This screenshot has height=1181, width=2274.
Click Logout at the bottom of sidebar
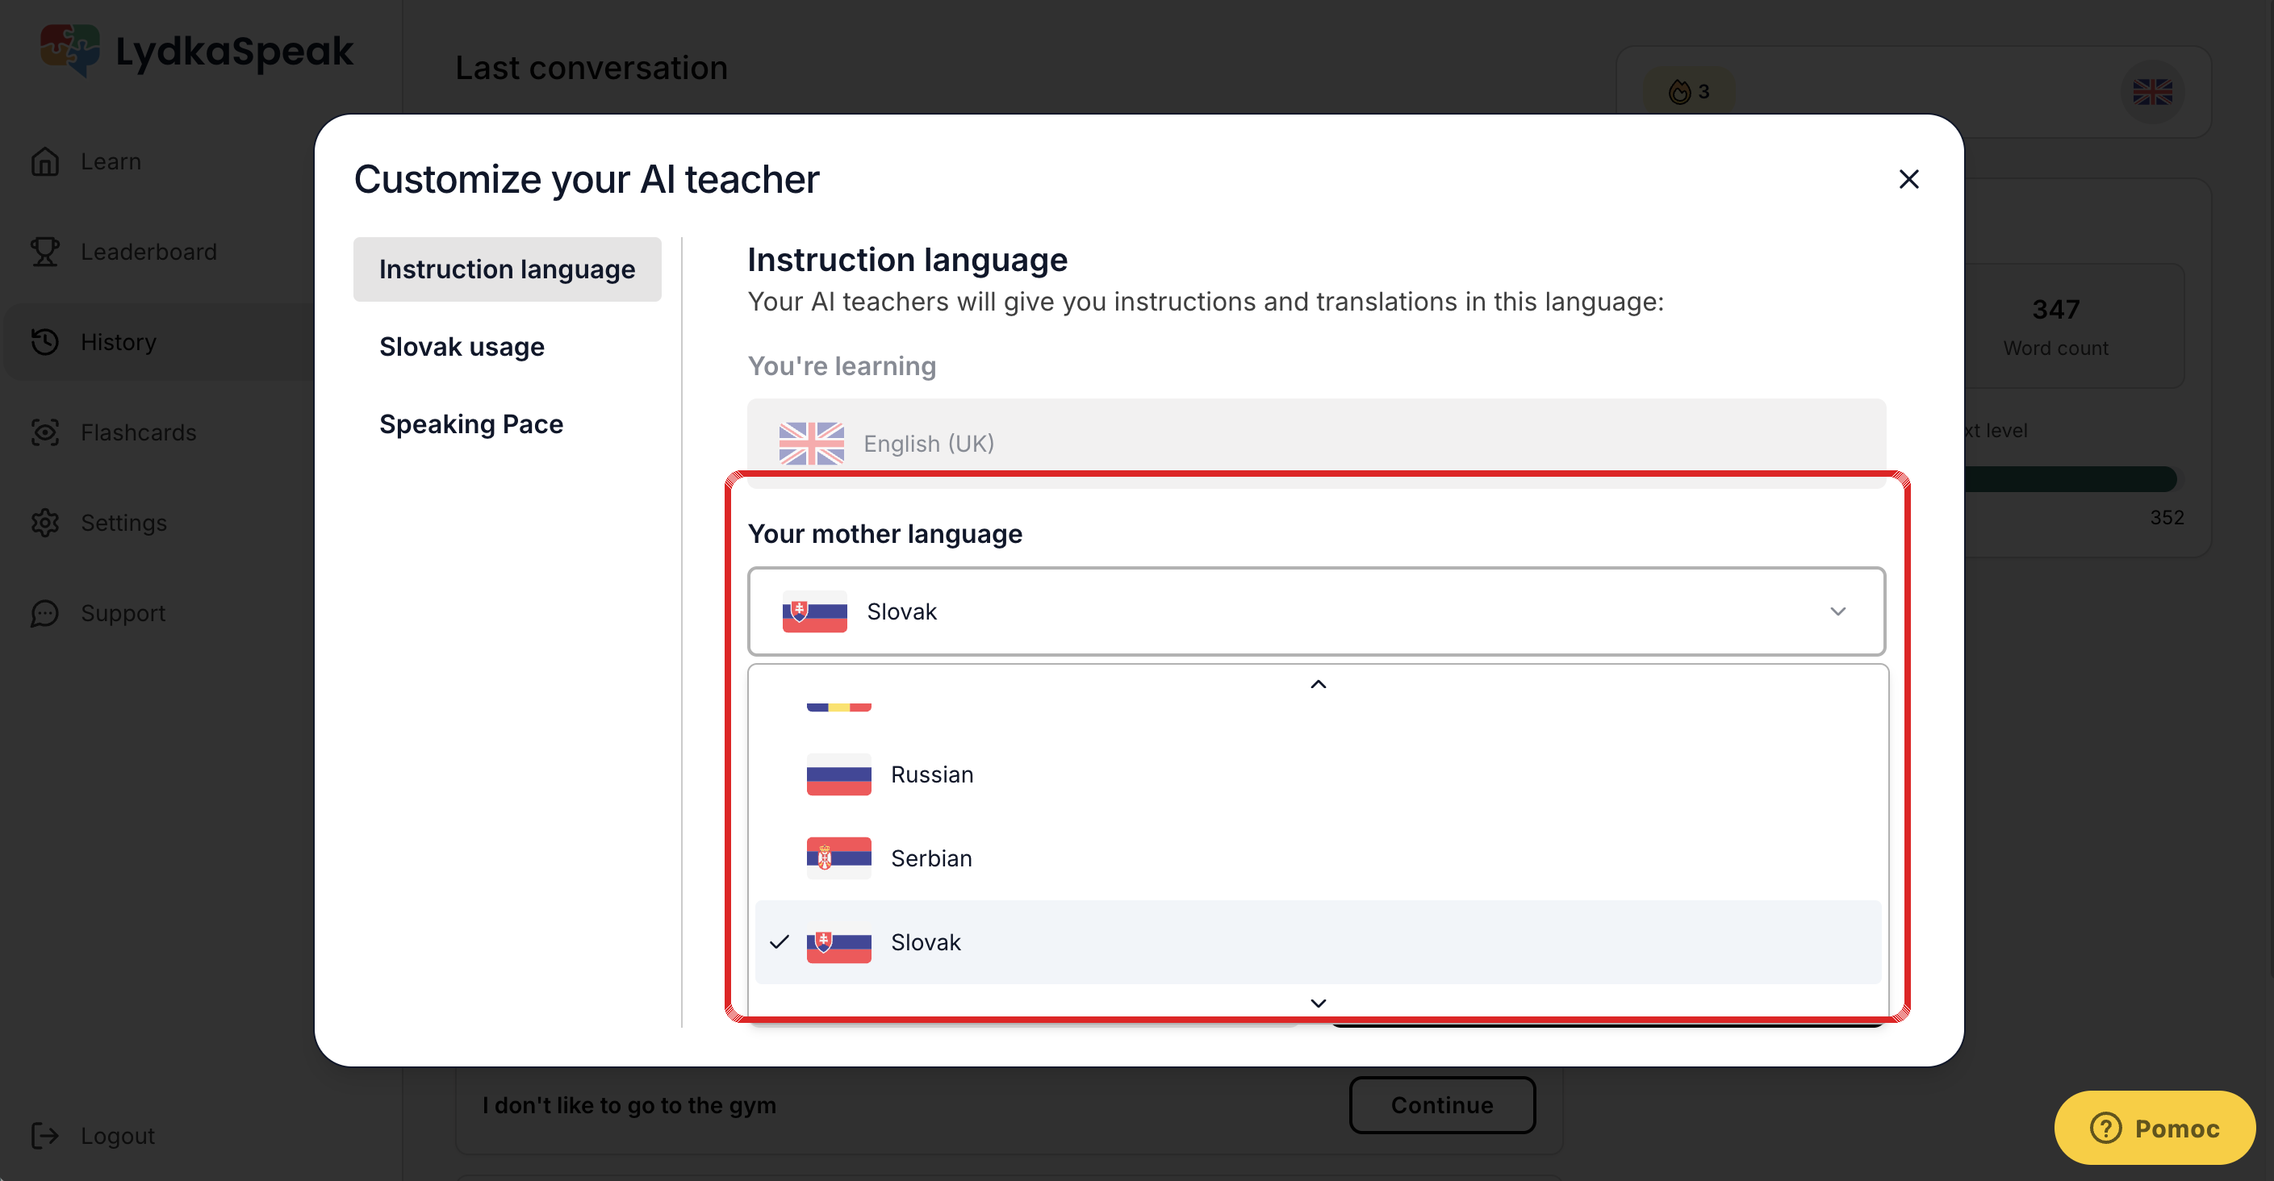[x=117, y=1136]
